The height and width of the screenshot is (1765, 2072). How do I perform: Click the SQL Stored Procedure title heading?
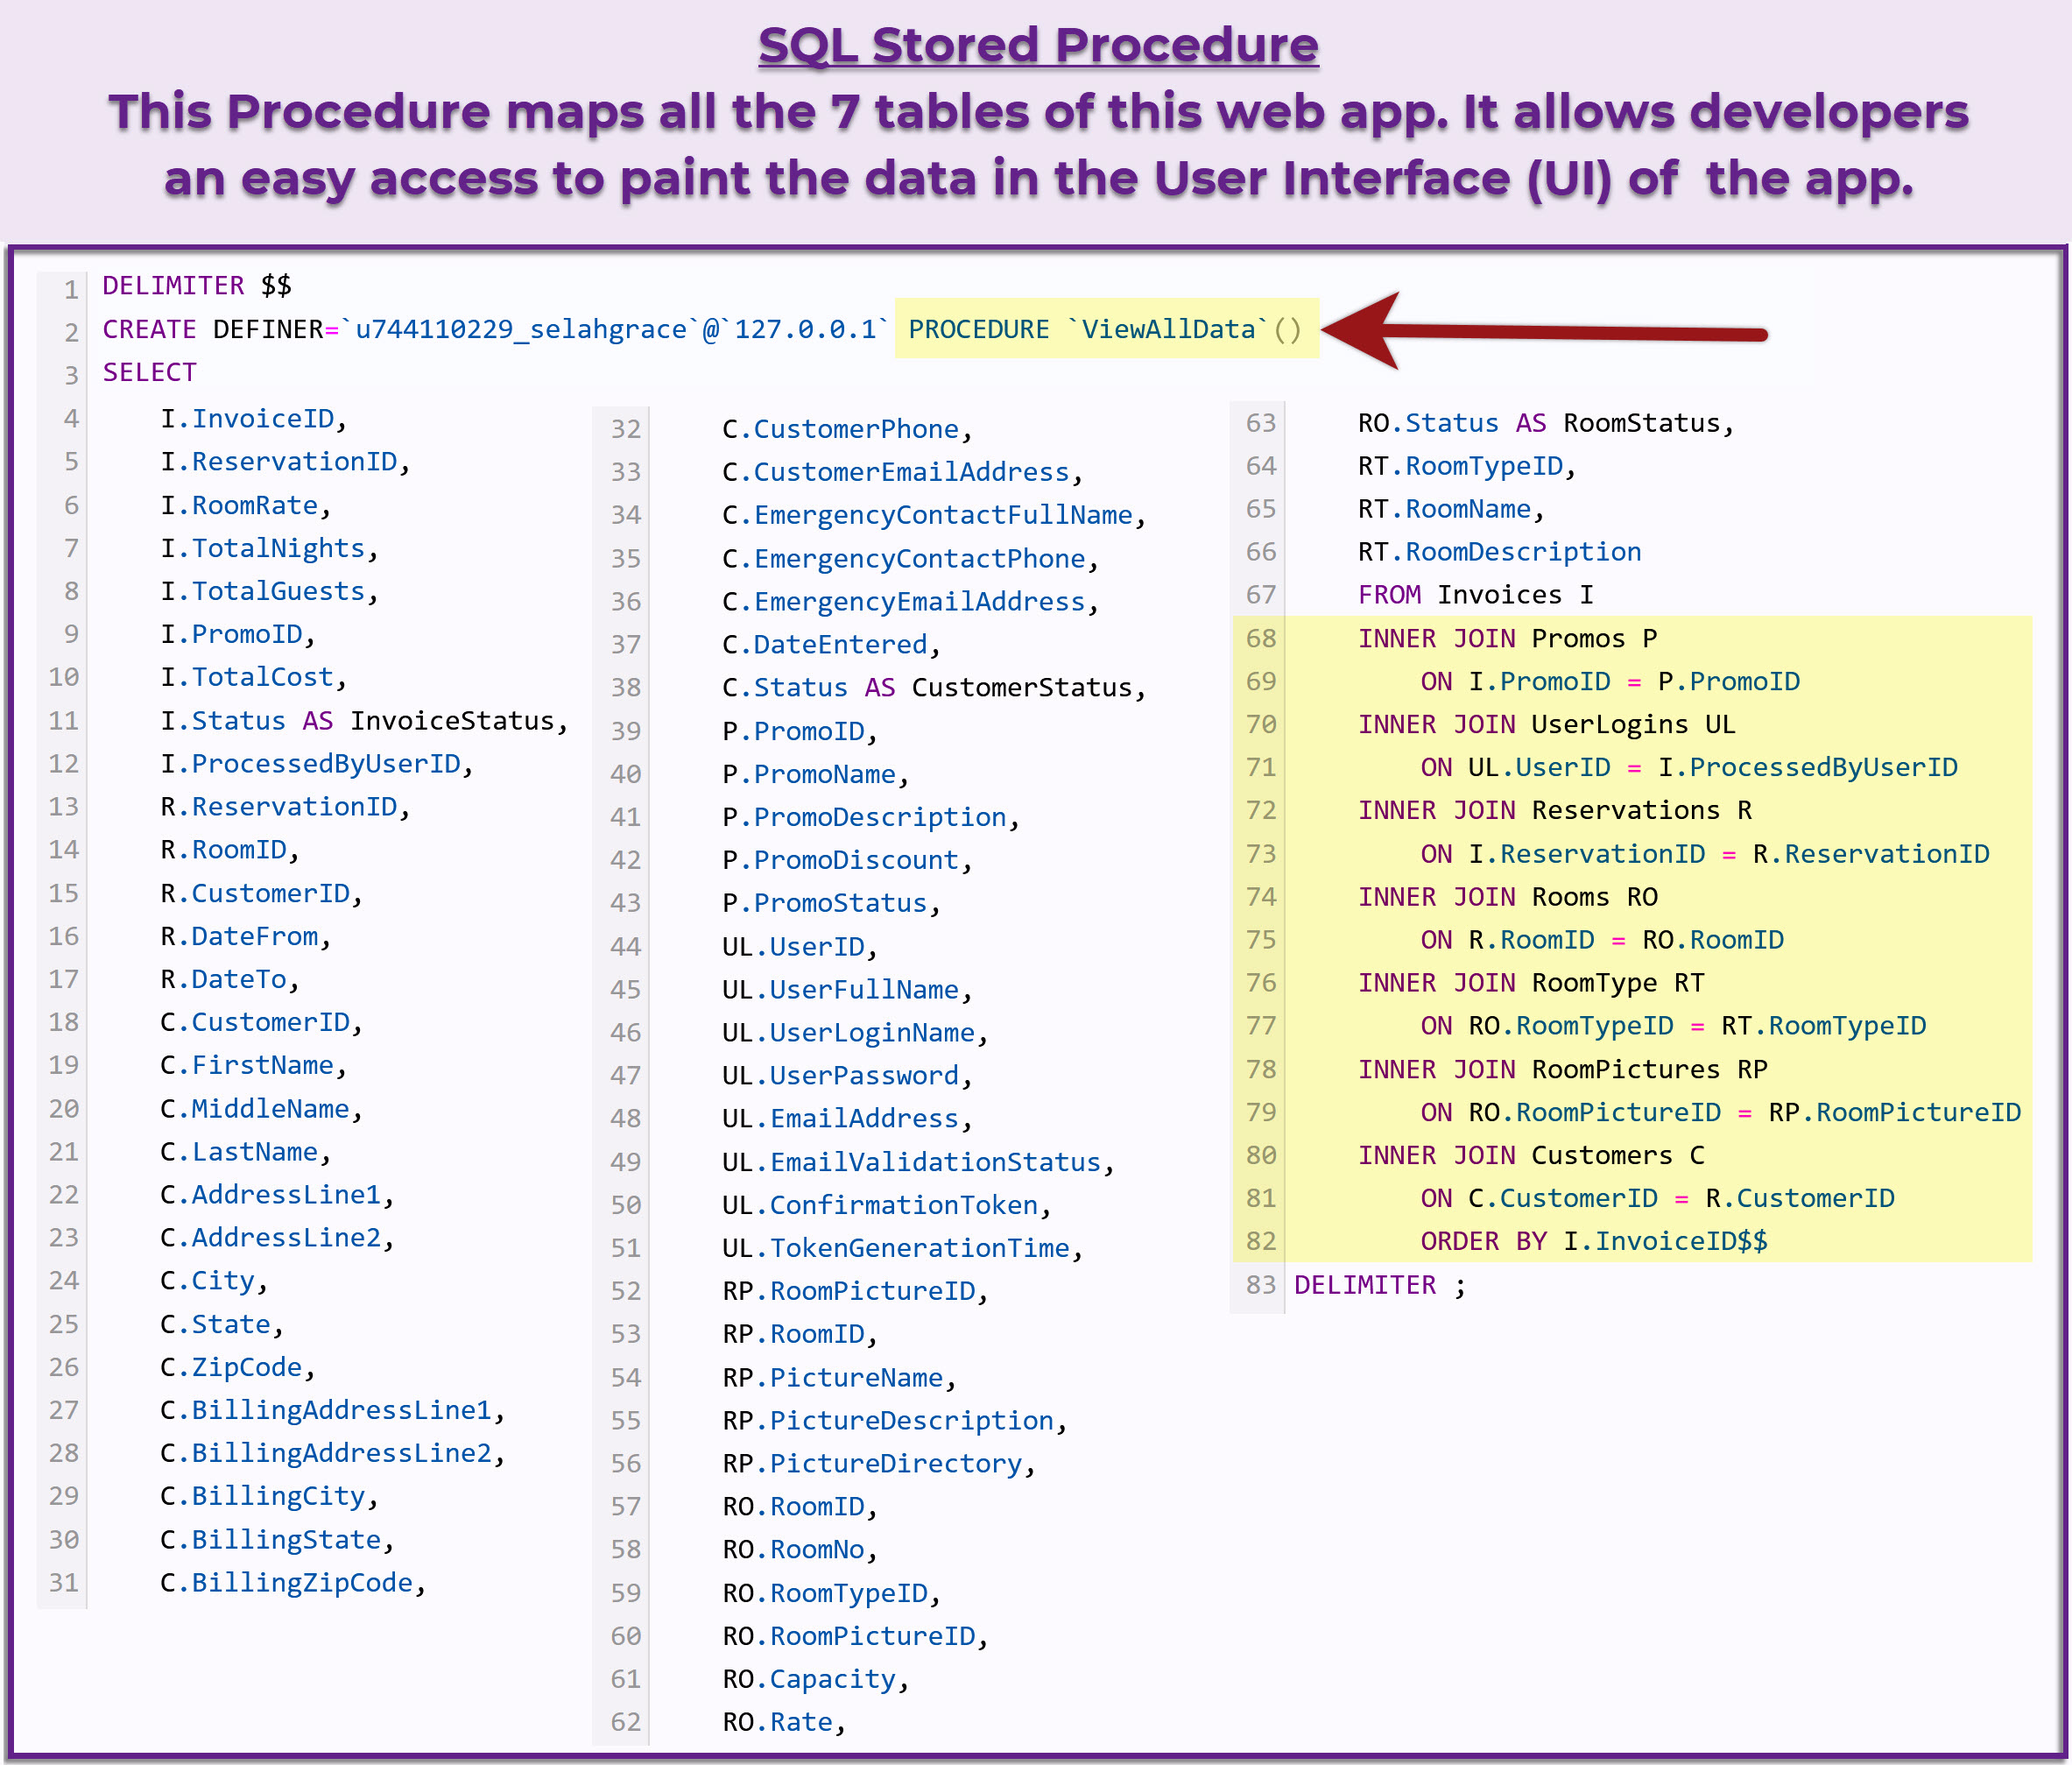click(x=1037, y=45)
